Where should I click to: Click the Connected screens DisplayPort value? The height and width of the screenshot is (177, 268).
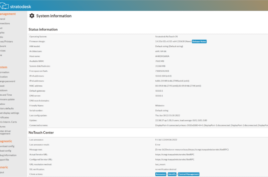(212, 126)
